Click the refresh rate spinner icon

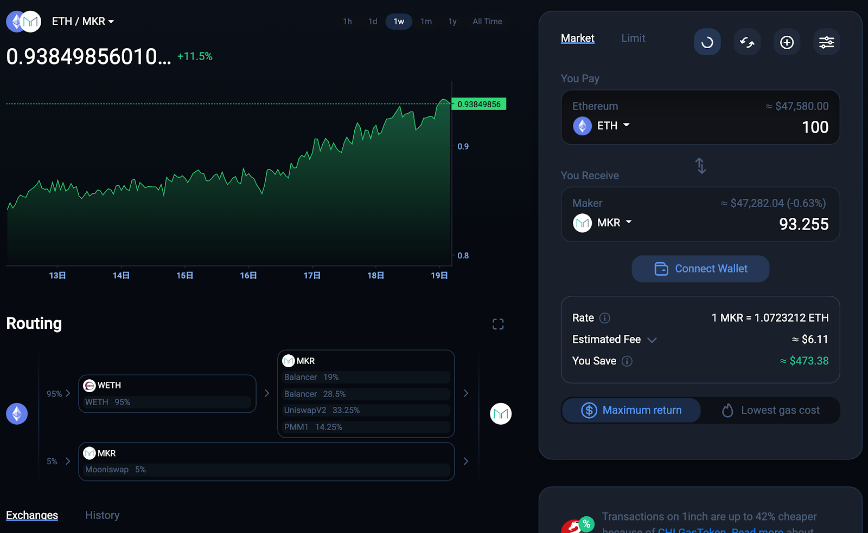[x=707, y=42]
